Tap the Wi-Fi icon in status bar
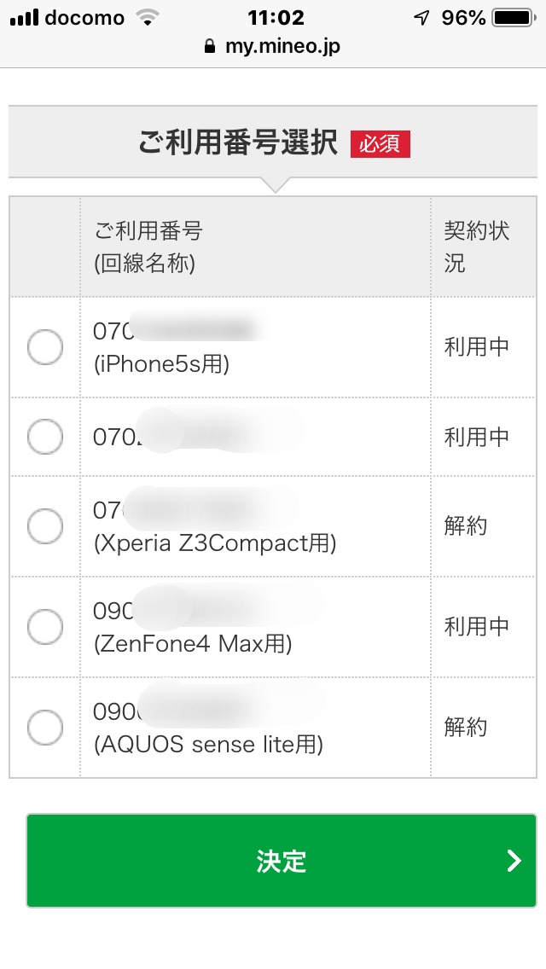Image resolution: width=546 pixels, height=969 pixels. (x=148, y=18)
